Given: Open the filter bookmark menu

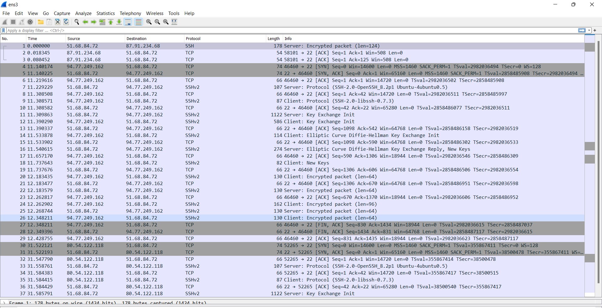Looking at the screenshot, I should pyautogui.click(x=3, y=30).
